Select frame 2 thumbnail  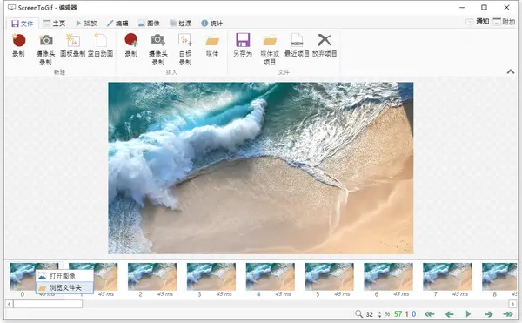pyautogui.click(x=152, y=276)
